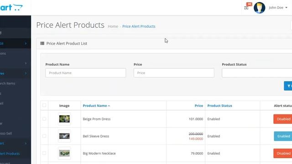Click the 200.0000 strikethrough price

point(196,134)
